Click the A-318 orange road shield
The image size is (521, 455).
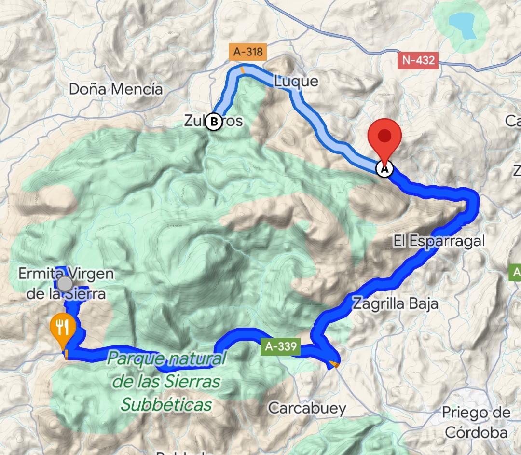click(x=248, y=52)
